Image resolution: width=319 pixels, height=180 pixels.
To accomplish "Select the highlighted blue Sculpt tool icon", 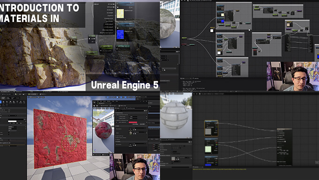I will pos(0,102).
